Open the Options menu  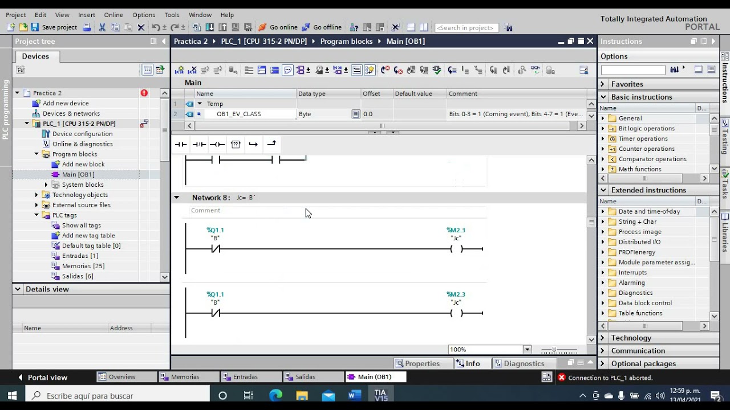click(x=144, y=15)
